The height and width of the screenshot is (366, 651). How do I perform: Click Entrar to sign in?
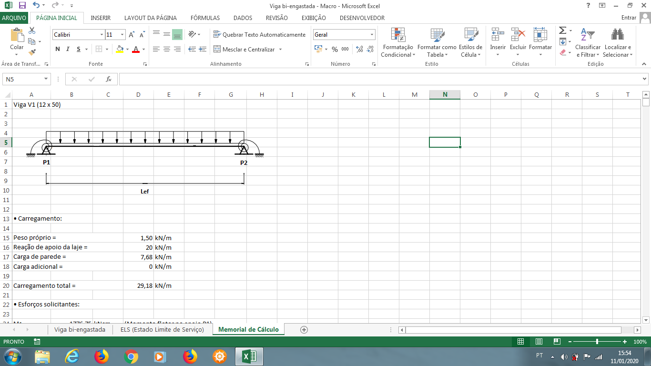click(629, 18)
